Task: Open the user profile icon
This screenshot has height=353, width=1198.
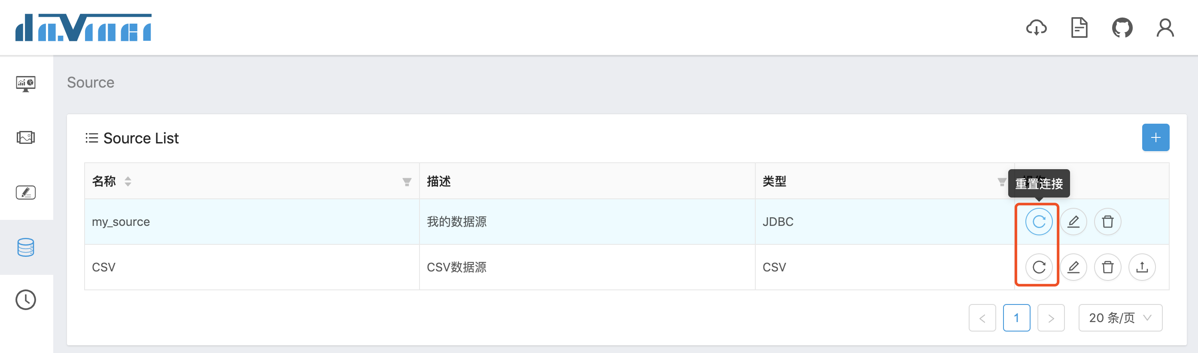Action: tap(1165, 28)
